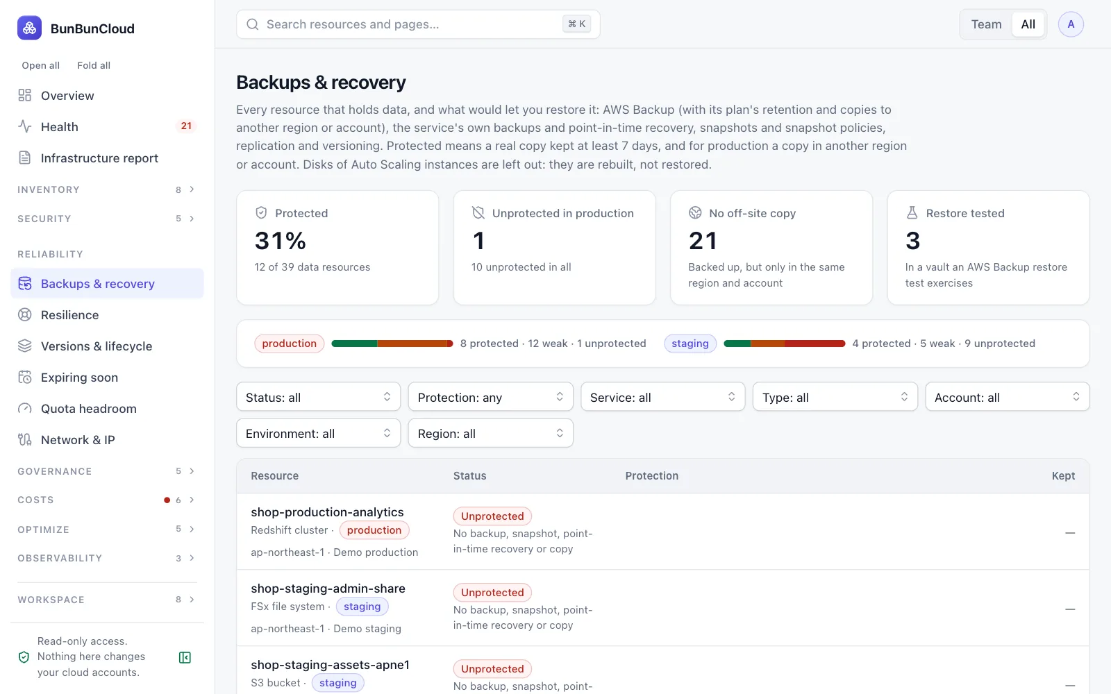Click the BunBunCloud logo icon
Image resolution: width=1111 pixels, height=694 pixels.
pos(29,28)
